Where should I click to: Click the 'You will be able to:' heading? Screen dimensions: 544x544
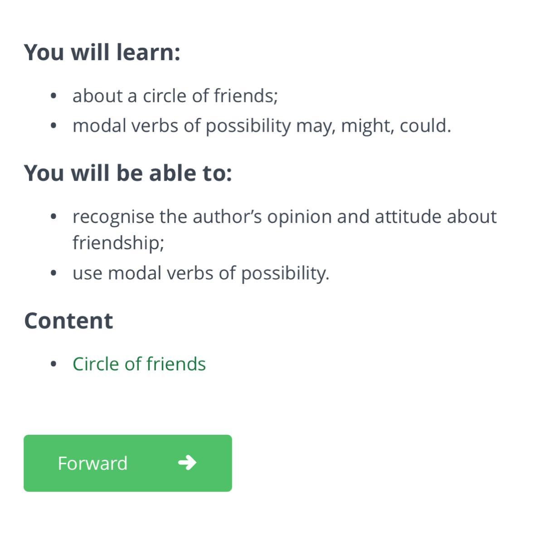(x=128, y=173)
